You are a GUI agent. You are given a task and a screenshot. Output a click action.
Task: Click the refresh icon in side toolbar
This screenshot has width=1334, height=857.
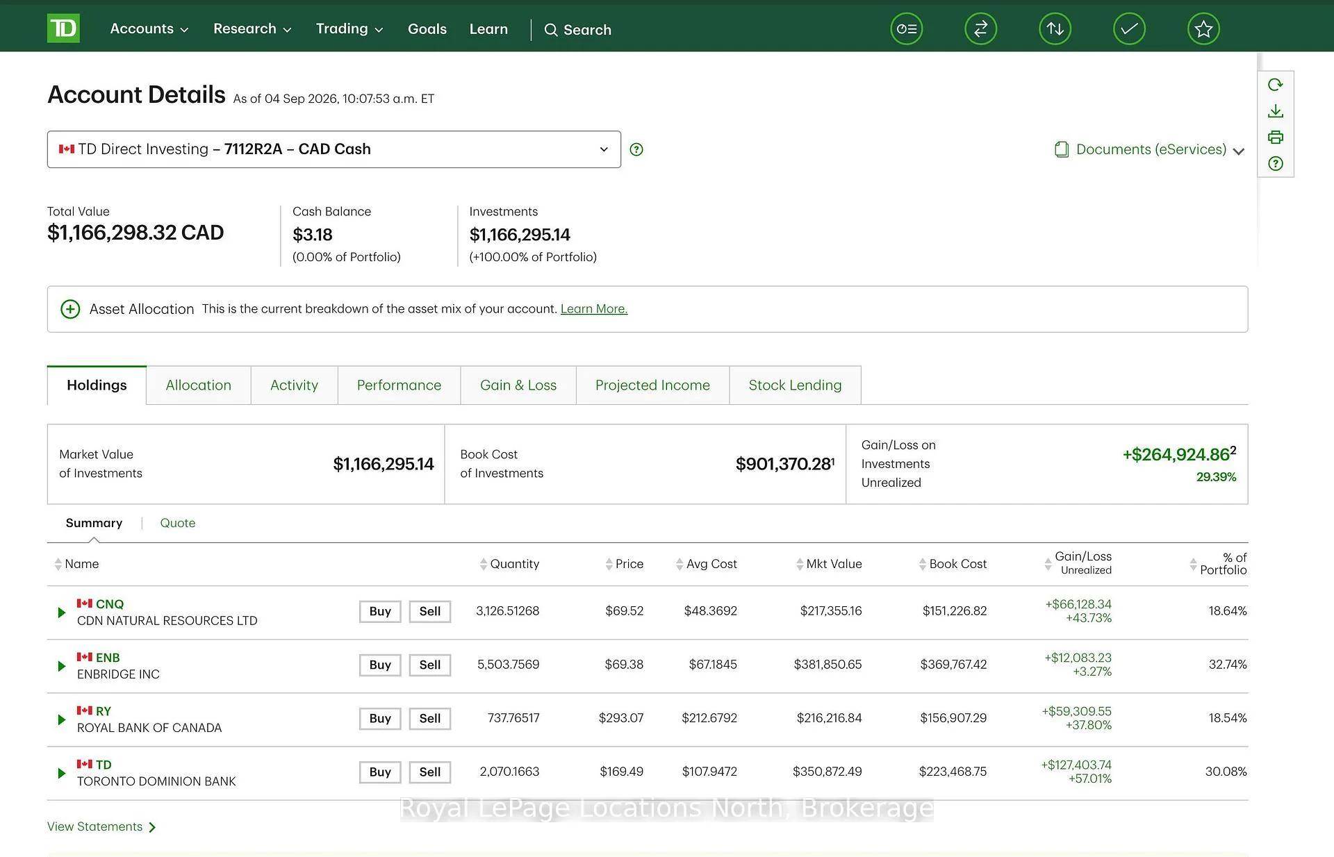tap(1275, 85)
